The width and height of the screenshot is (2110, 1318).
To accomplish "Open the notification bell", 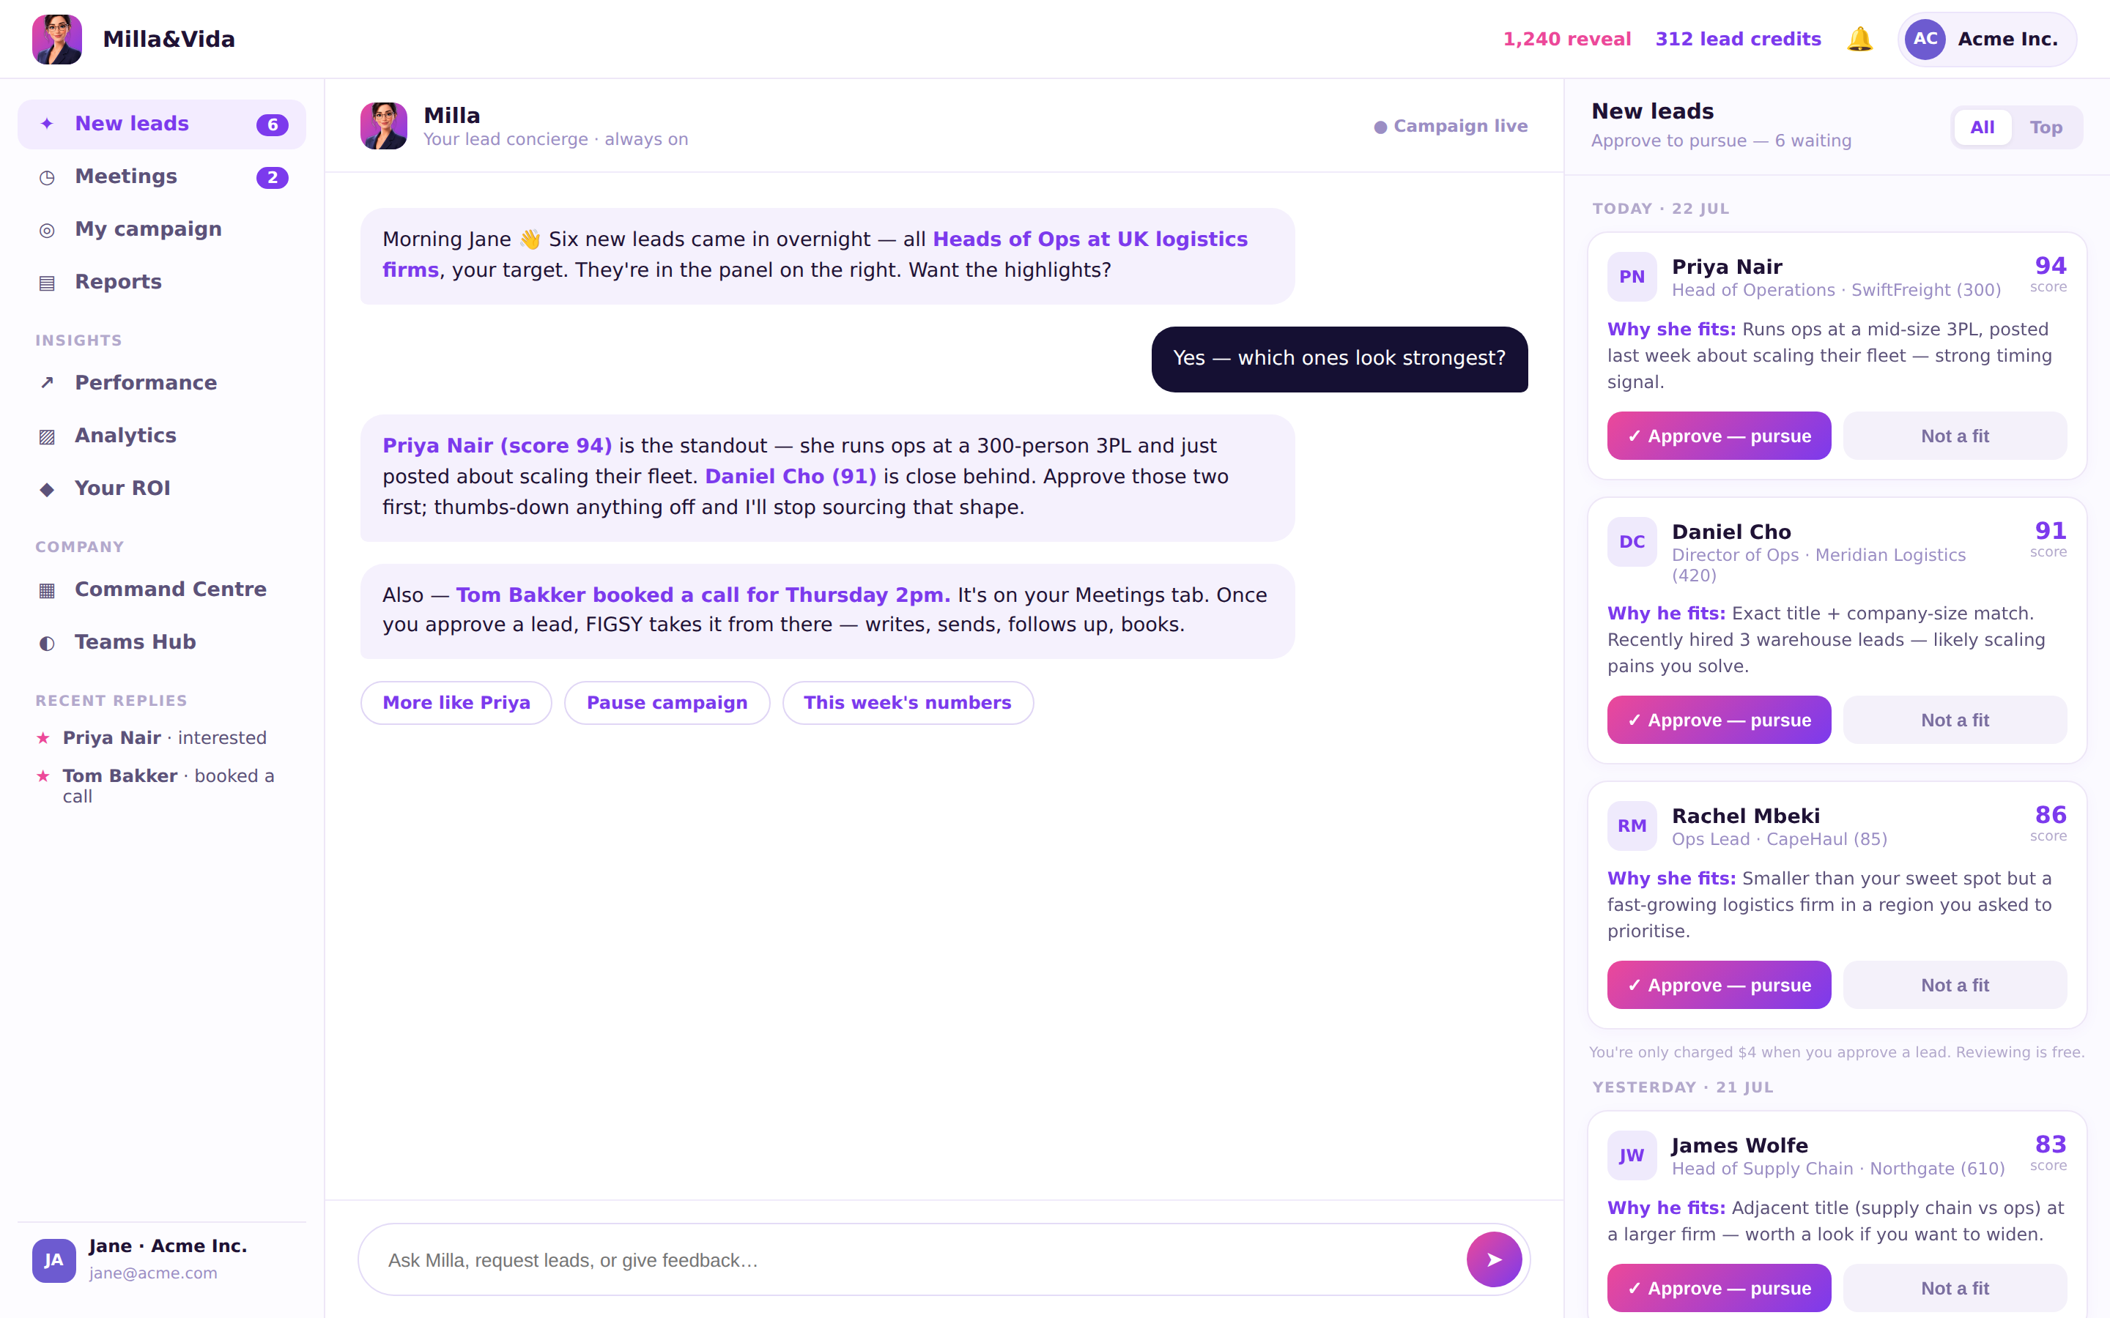I will pyautogui.click(x=1859, y=40).
